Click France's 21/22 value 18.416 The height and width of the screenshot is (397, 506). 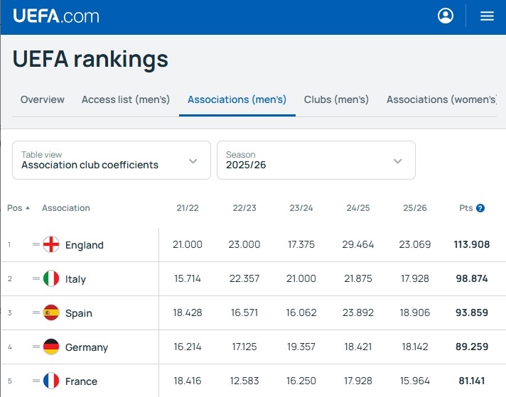188,381
